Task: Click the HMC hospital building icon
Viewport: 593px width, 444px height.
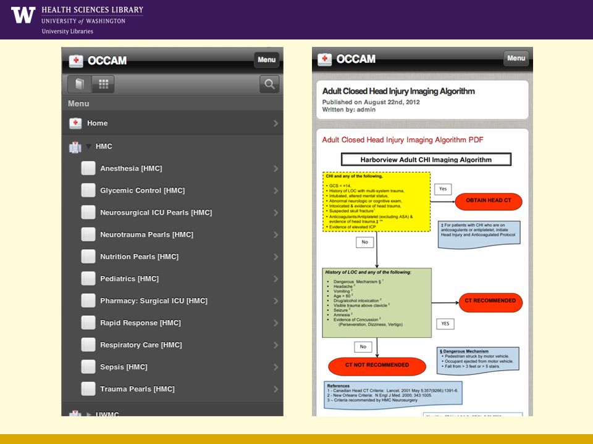Action: 75,147
